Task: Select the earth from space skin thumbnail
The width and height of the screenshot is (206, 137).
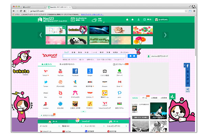Action: (x=99, y=30)
